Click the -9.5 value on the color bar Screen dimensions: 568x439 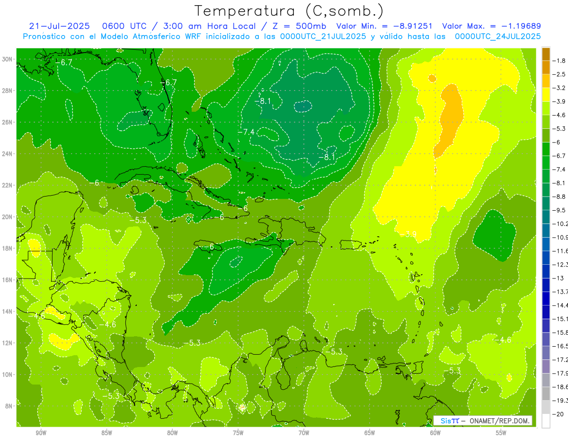pos(559,210)
